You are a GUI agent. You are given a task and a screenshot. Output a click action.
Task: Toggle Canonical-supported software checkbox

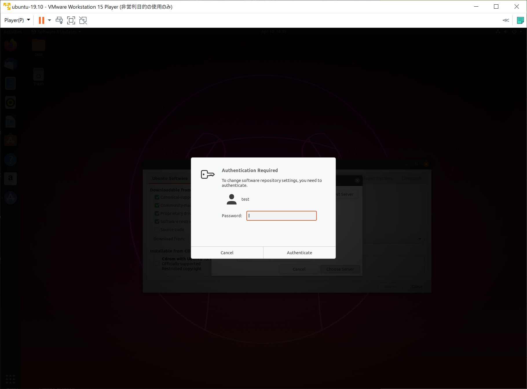pos(157,197)
